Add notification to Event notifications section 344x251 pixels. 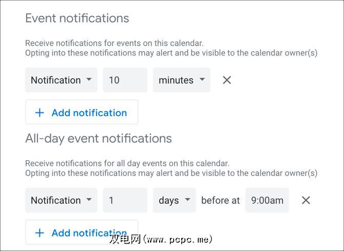coord(82,113)
